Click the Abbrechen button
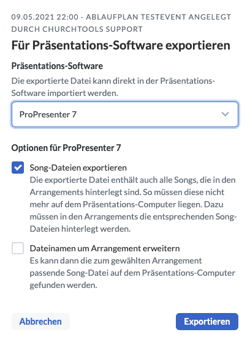The height and width of the screenshot is (343, 250). click(40, 322)
